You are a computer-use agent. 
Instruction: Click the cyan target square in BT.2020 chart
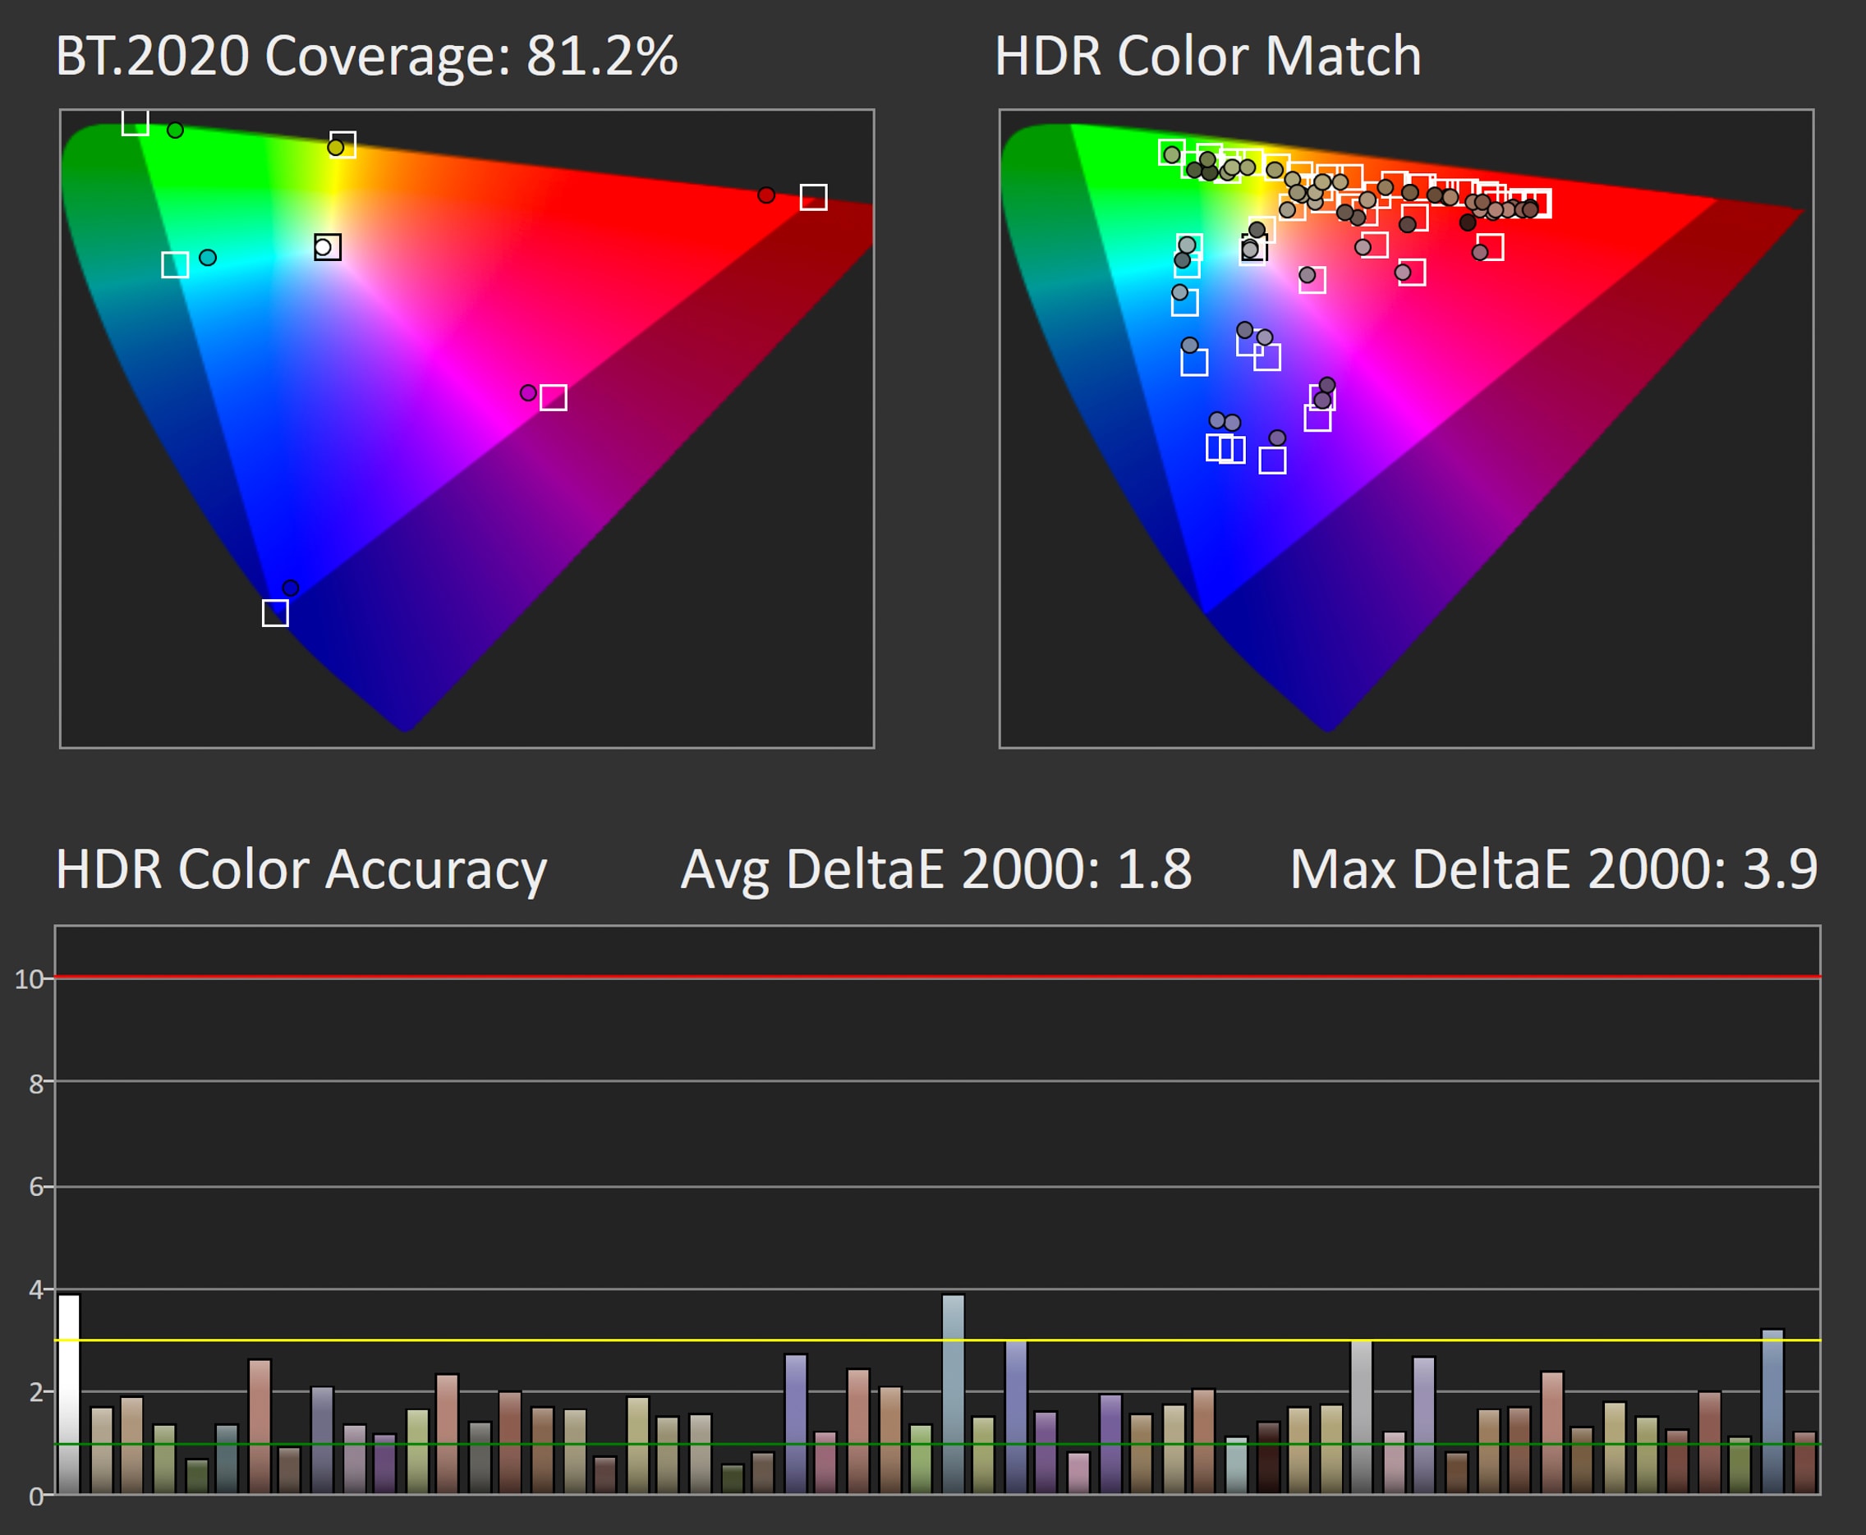tap(175, 264)
